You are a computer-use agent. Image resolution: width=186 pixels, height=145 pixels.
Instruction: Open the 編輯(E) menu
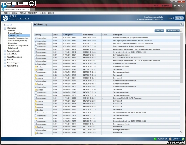click(x=15, y=13)
